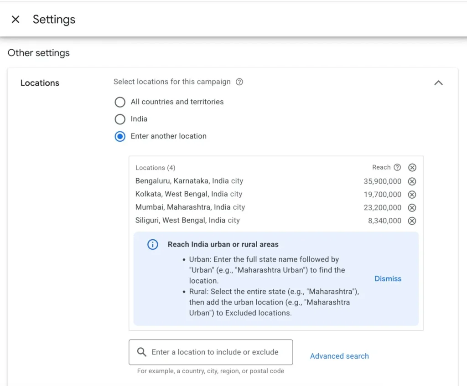Image resolution: width=467 pixels, height=386 pixels.
Task: Click inside the location search field
Action: click(214, 352)
